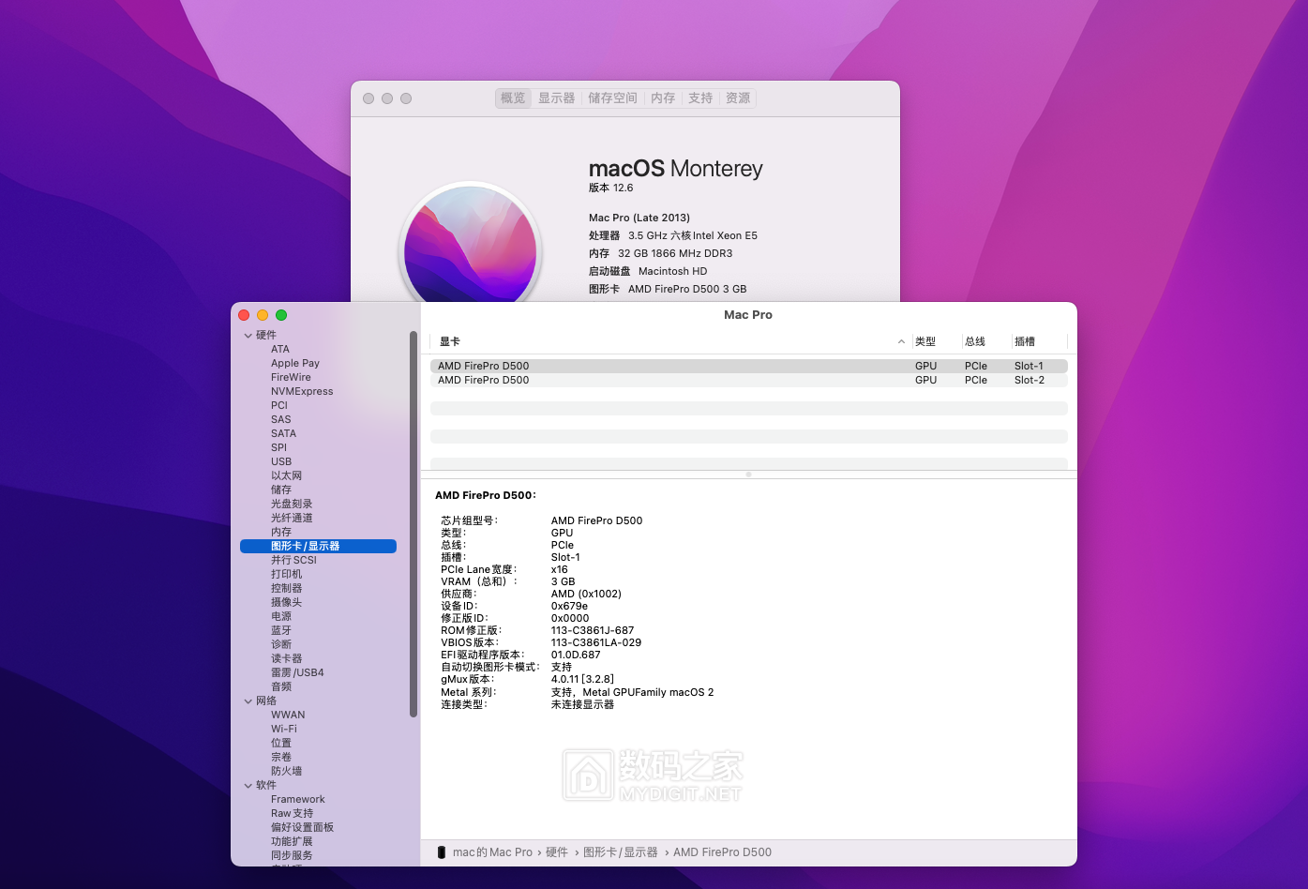Select Apple Pay in the sidebar
Image resolution: width=1308 pixels, height=889 pixels.
click(x=294, y=363)
